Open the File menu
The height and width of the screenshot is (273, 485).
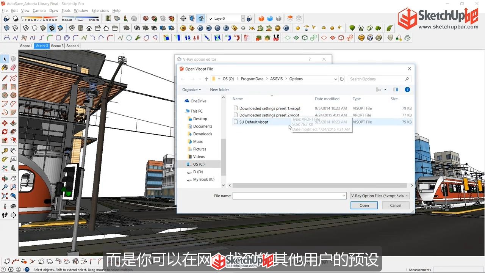[5, 11]
